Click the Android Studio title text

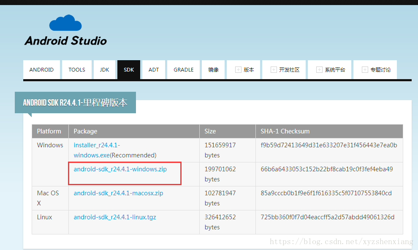click(65, 41)
